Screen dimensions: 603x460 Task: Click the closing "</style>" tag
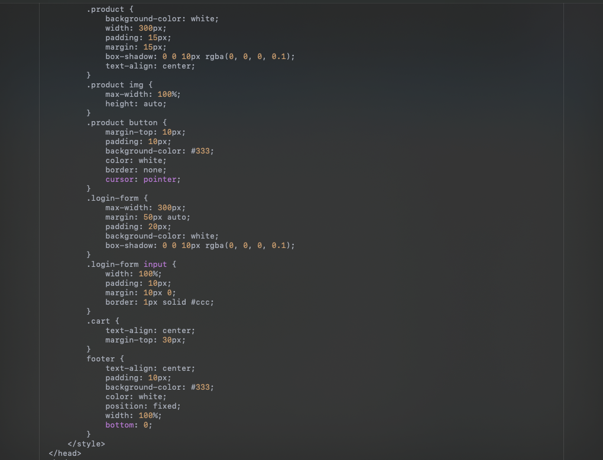pos(86,444)
